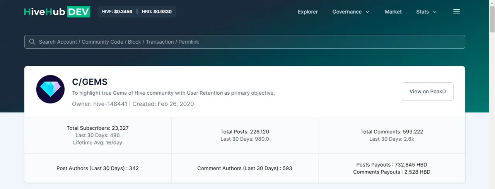The image size is (495, 189).
Task: Click the owner hive-148441 text
Action: pyautogui.click(x=100, y=104)
